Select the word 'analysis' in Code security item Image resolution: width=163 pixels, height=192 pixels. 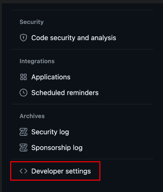pyautogui.click(x=103, y=38)
